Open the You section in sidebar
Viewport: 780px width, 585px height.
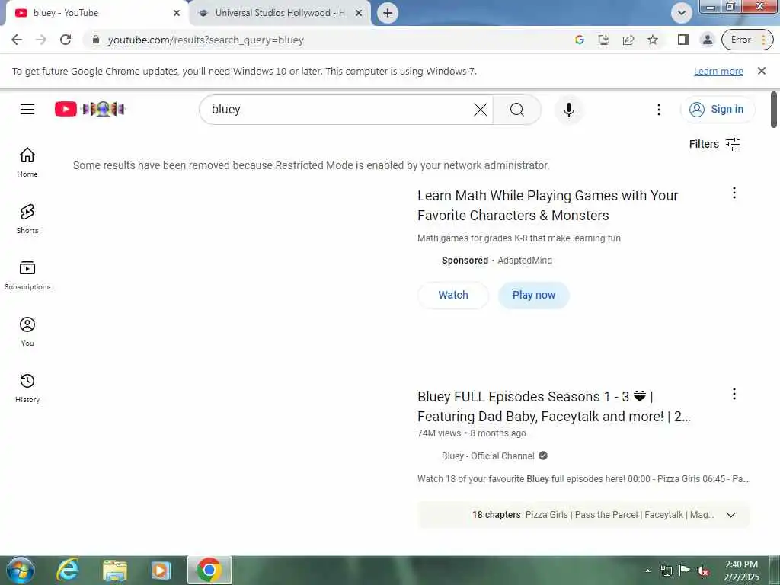tap(27, 331)
